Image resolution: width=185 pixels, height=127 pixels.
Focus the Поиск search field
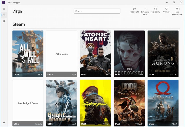coord(97,11)
